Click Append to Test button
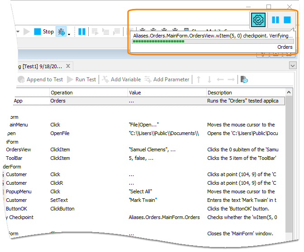 click(x=40, y=79)
